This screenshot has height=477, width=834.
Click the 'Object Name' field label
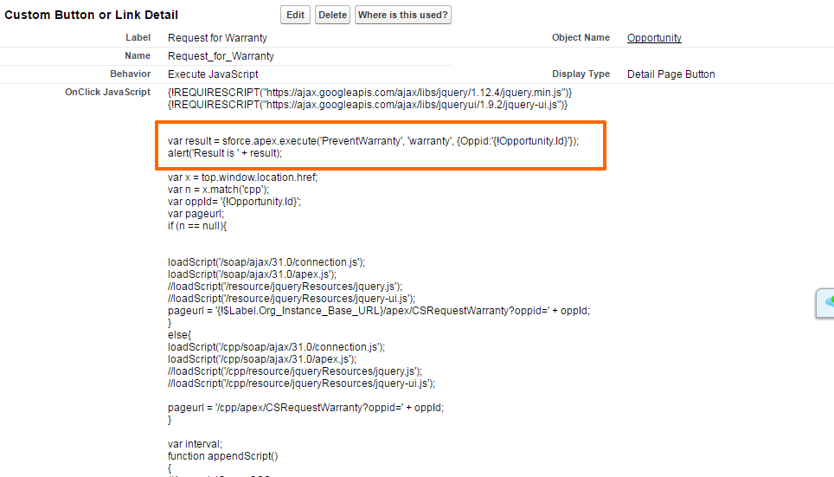tap(581, 37)
